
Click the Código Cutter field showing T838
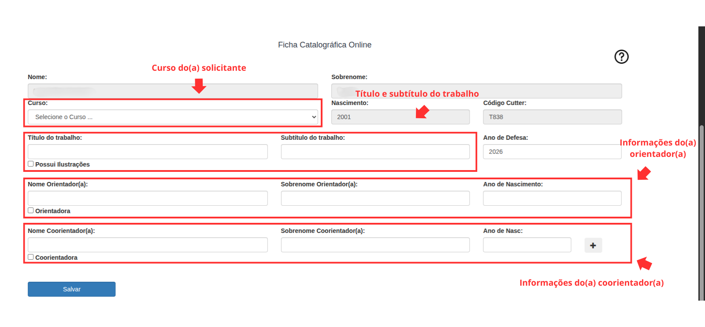pyautogui.click(x=552, y=117)
